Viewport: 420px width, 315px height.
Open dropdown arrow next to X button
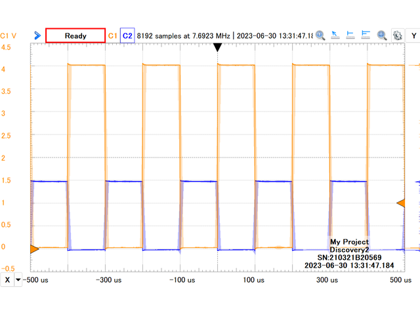(x=18, y=280)
